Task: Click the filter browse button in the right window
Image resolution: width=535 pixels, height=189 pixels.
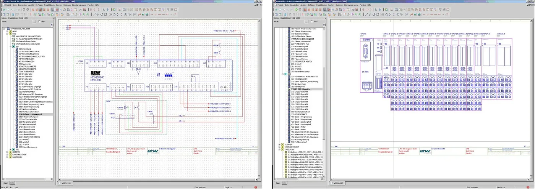Action: pyautogui.click(x=306, y=22)
